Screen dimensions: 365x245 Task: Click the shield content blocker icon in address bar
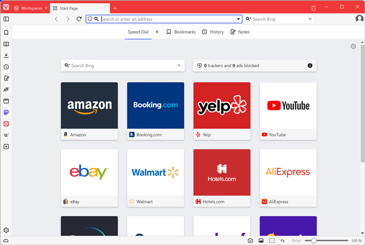pos(90,19)
